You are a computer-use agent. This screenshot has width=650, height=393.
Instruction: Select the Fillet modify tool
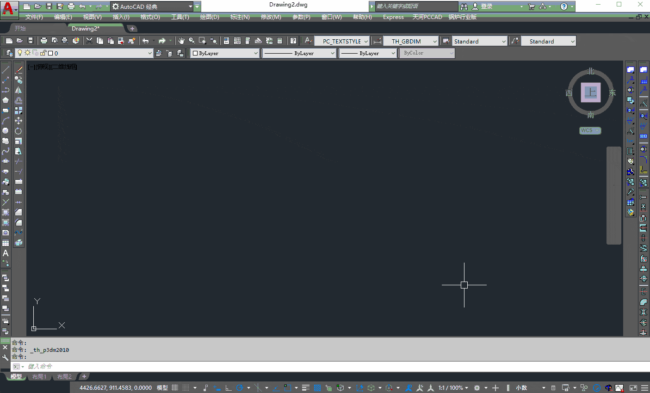19,222
